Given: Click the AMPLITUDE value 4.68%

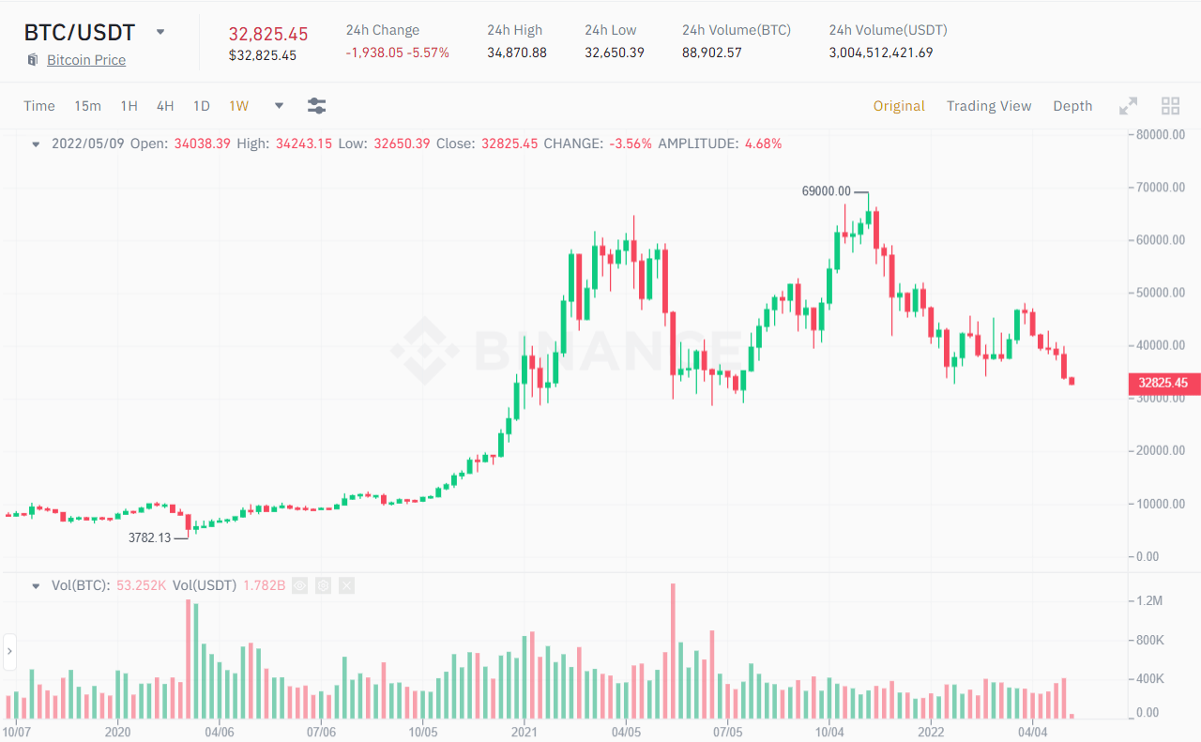Looking at the screenshot, I should point(763,144).
